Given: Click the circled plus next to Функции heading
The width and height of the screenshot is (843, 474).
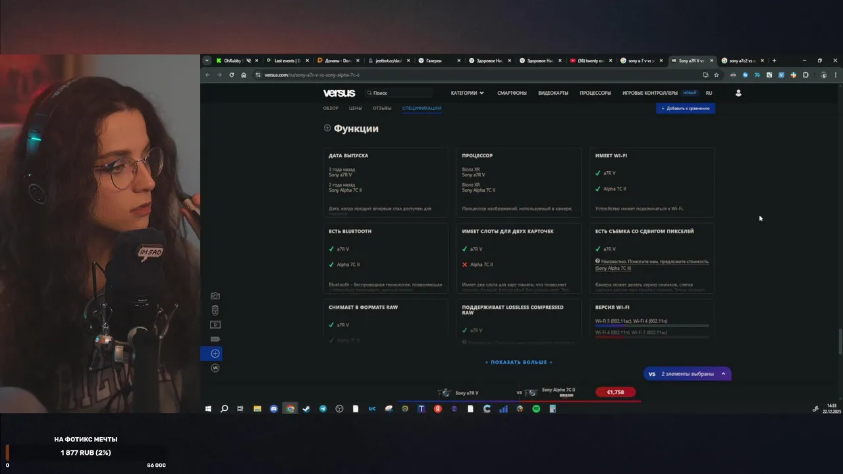Looking at the screenshot, I should (327, 128).
